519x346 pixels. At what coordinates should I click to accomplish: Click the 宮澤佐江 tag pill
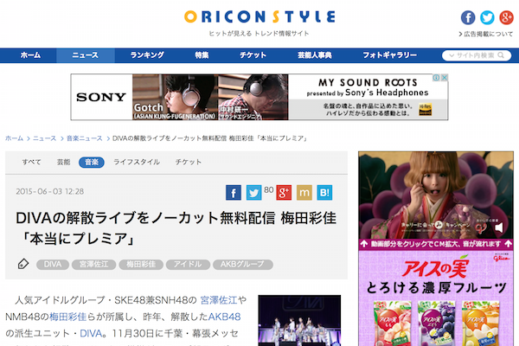point(94,264)
